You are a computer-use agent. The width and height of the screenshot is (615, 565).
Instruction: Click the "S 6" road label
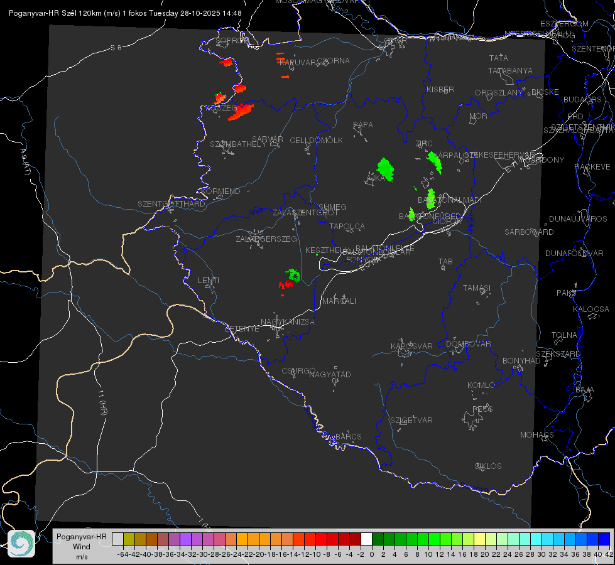[x=116, y=48]
